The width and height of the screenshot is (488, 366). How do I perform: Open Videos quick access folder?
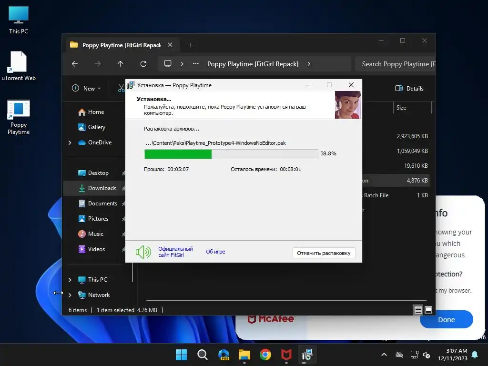(x=91, y=249)
